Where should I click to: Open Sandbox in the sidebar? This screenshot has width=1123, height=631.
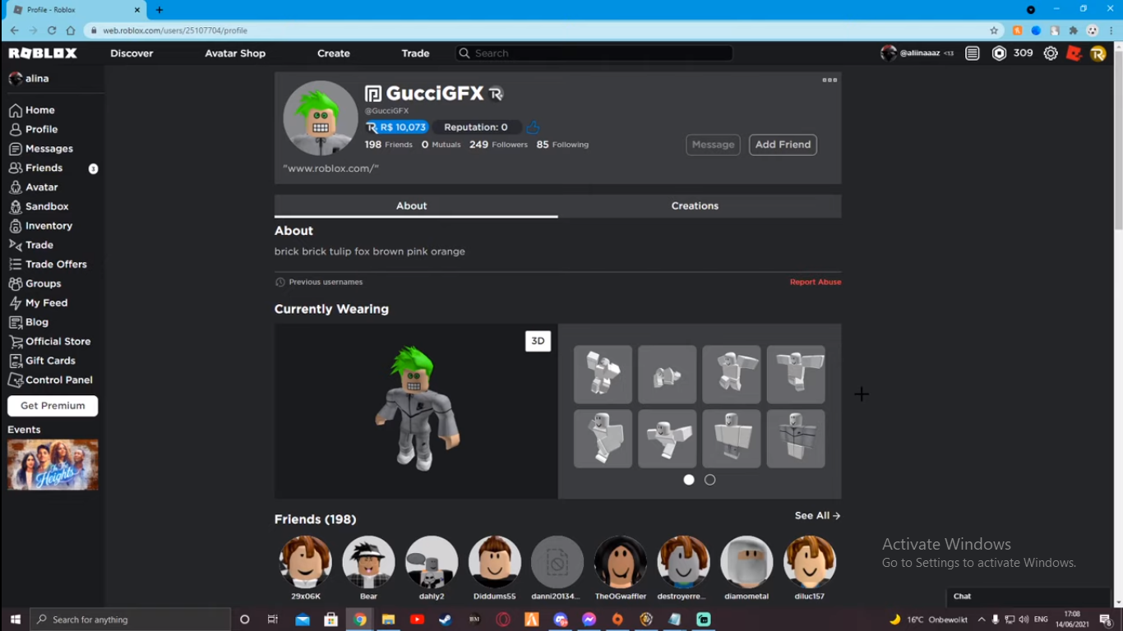(39, 206)
